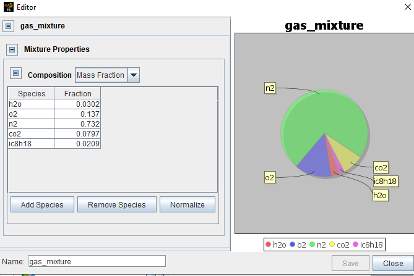Click the Add Species button
The width and height of the screenshot is (414, 276).
click(x=42, y=204)
